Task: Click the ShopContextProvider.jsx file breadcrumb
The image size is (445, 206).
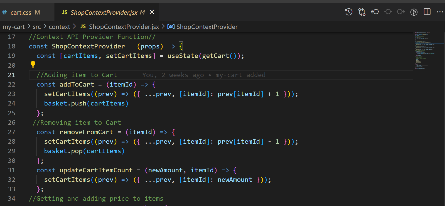Action: [124, 27]
